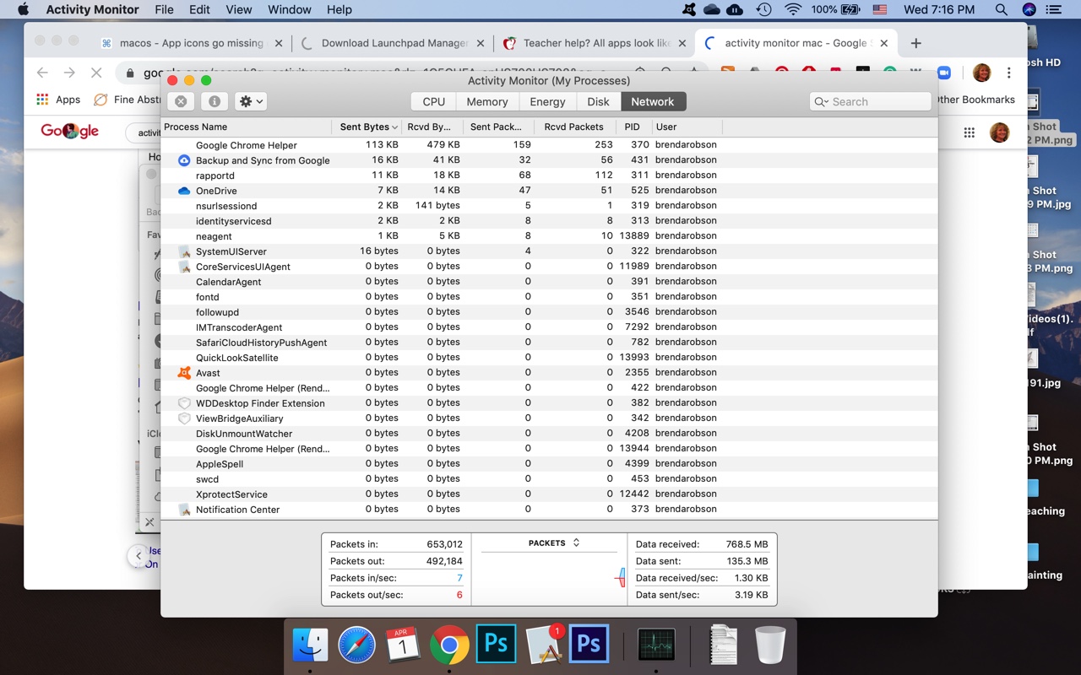
Task: Open the Window menu in menu bar
Action: coord(290,9)
